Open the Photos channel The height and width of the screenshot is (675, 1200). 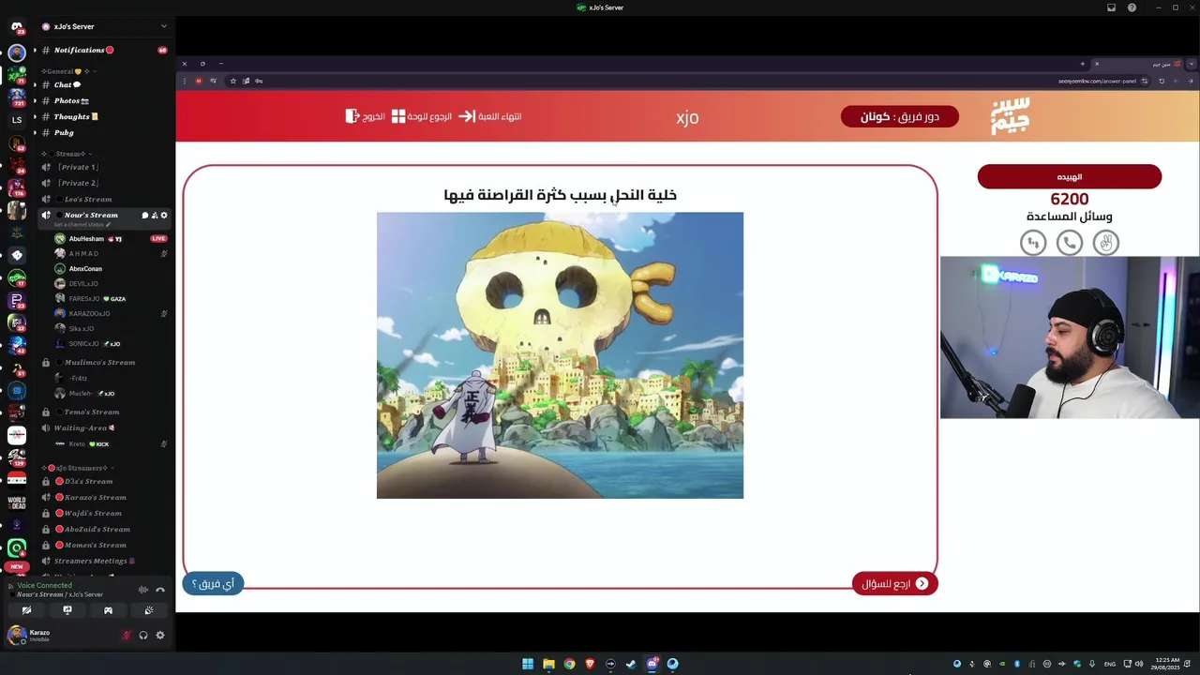[x=103, y=100]
